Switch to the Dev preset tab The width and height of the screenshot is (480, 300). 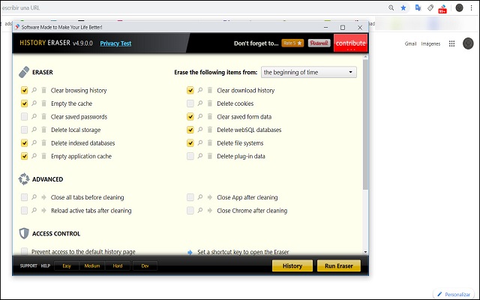(x=144, y=265)
